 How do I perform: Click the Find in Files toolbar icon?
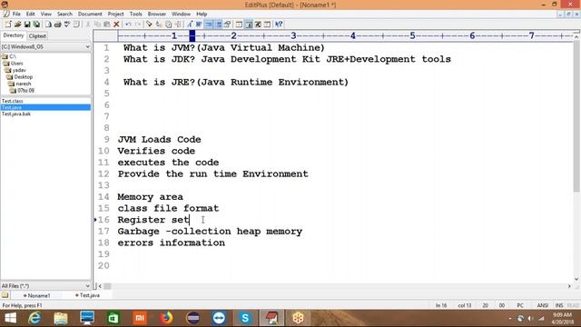169,25
